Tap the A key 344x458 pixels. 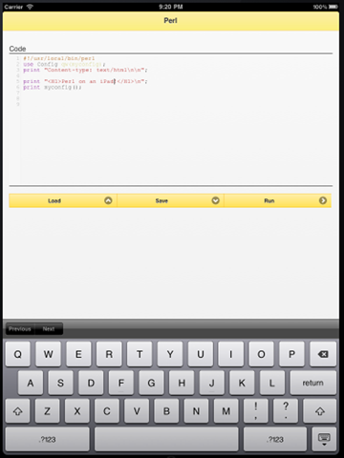31,383
